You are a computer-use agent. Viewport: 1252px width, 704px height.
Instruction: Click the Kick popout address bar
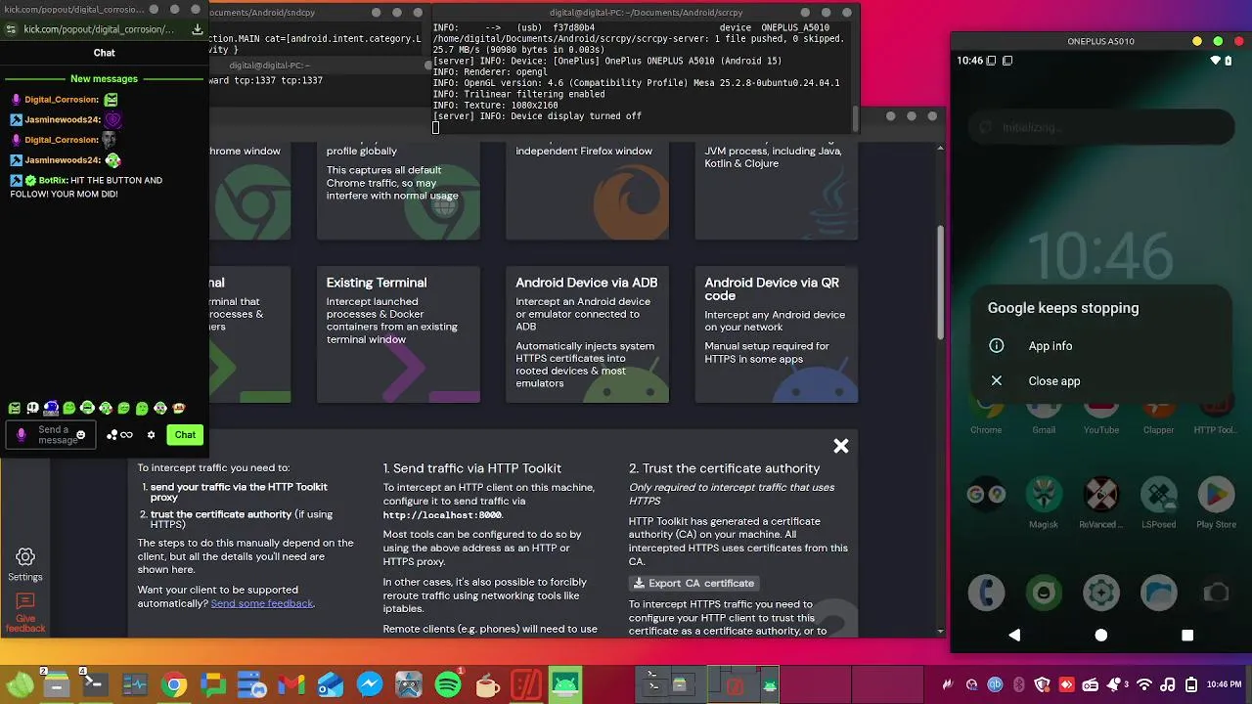click(98, 29)
